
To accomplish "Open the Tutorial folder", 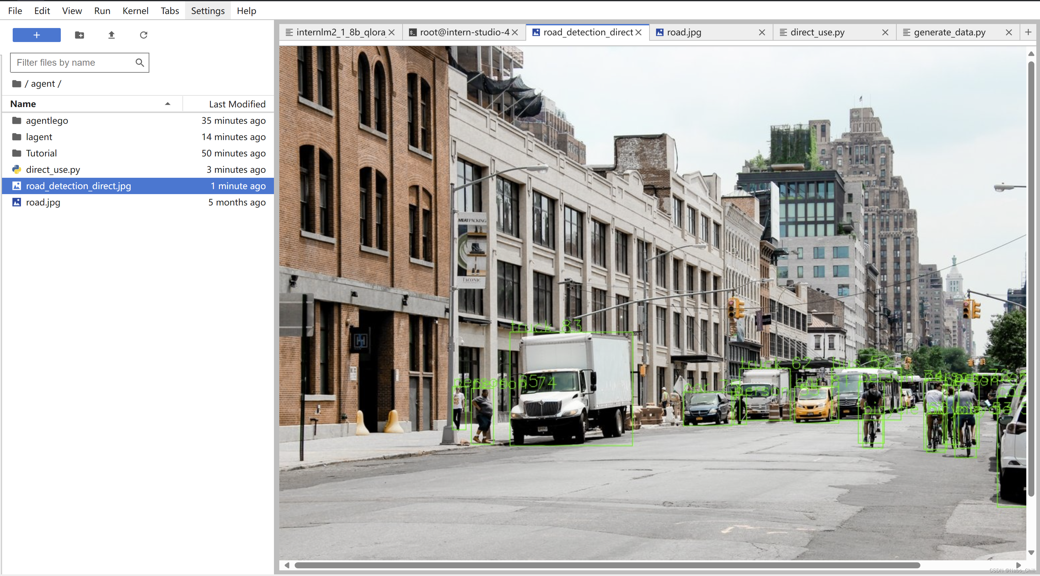I will pyautogui.click(x=41, y=153).
